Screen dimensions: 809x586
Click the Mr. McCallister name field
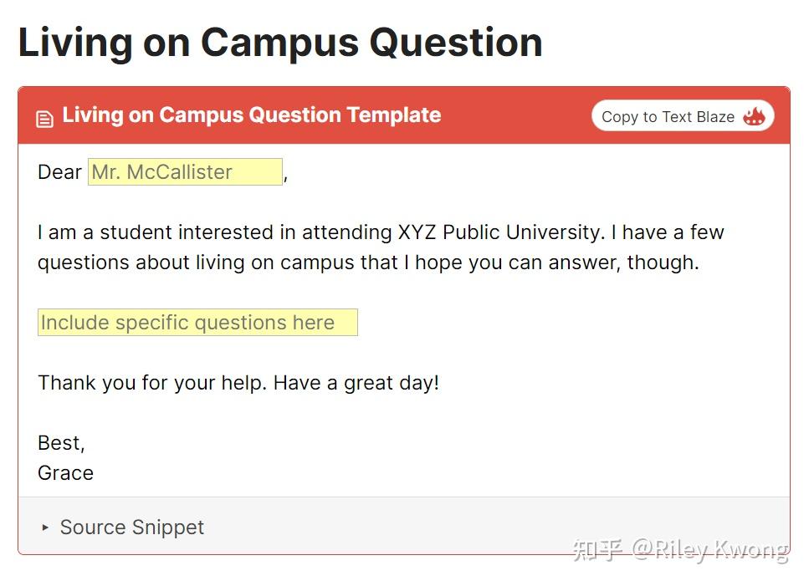point(185,172)
